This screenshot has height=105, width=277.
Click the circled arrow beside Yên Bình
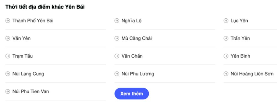(x=226, y=56)
